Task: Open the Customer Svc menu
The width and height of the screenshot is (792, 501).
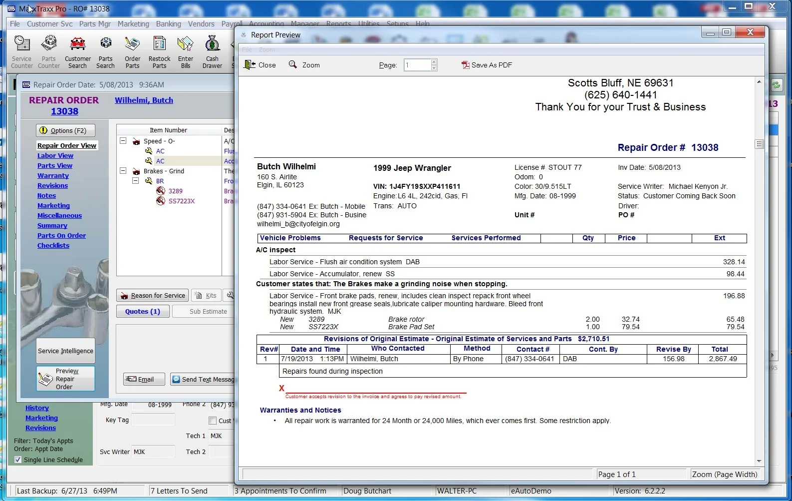Action: tap(49, 23)
